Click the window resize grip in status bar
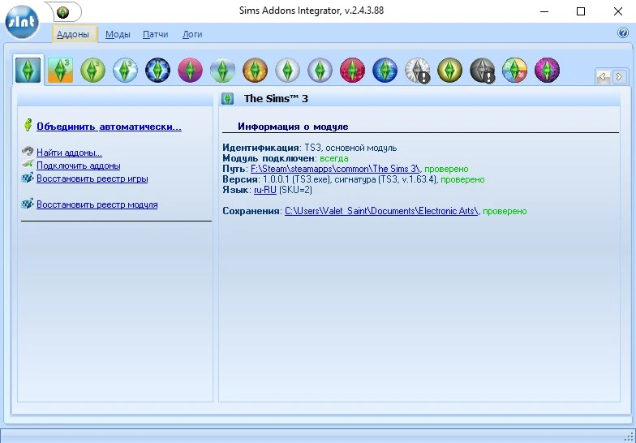The image size is (636, 443). pyautogui.click(x=630, y=437)
